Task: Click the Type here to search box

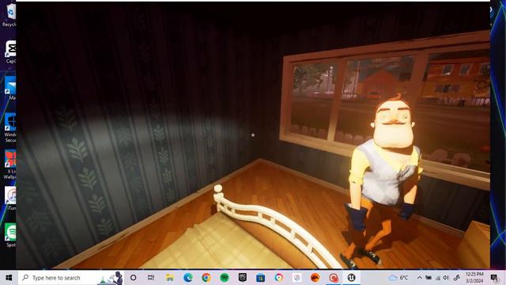Action: tap(70, 278)
